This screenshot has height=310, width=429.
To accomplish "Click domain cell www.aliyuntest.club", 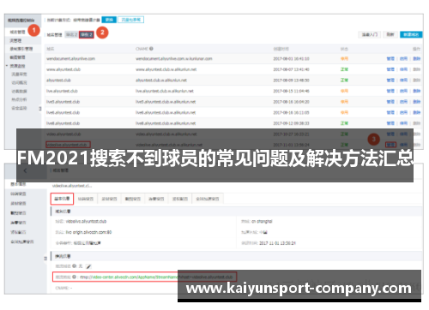I will coord(63,69).
